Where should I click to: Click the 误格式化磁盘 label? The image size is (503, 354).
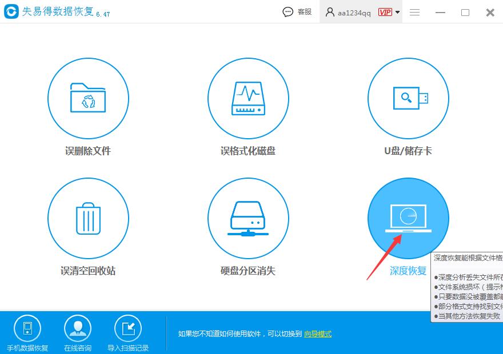[248, 151]
